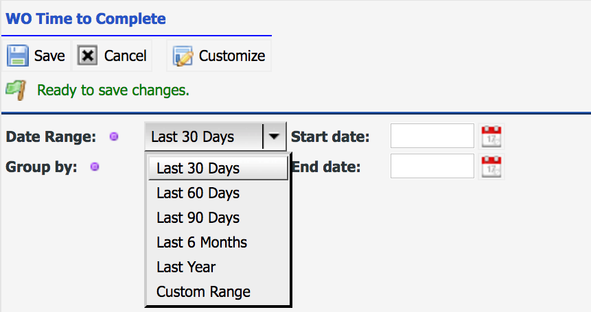
Task: Click the Customize pencil icon
Action: 183,56
